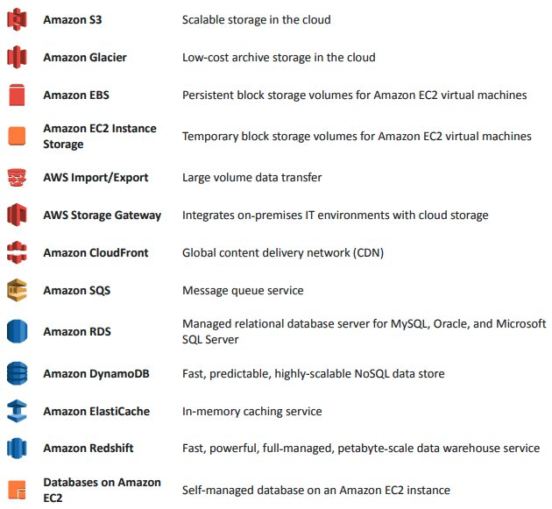Click the Amazon Redshift icon
The image size is (552, 509).
click(18, 449)
